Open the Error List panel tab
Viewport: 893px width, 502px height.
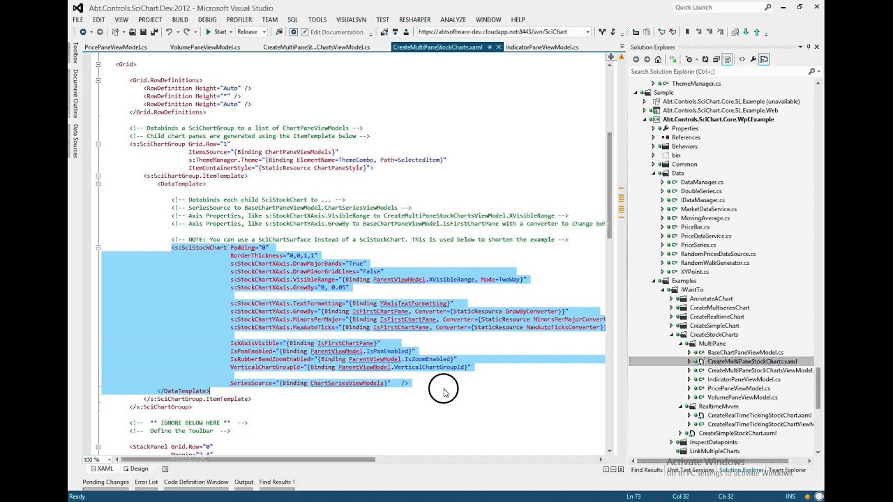(147, 482)
